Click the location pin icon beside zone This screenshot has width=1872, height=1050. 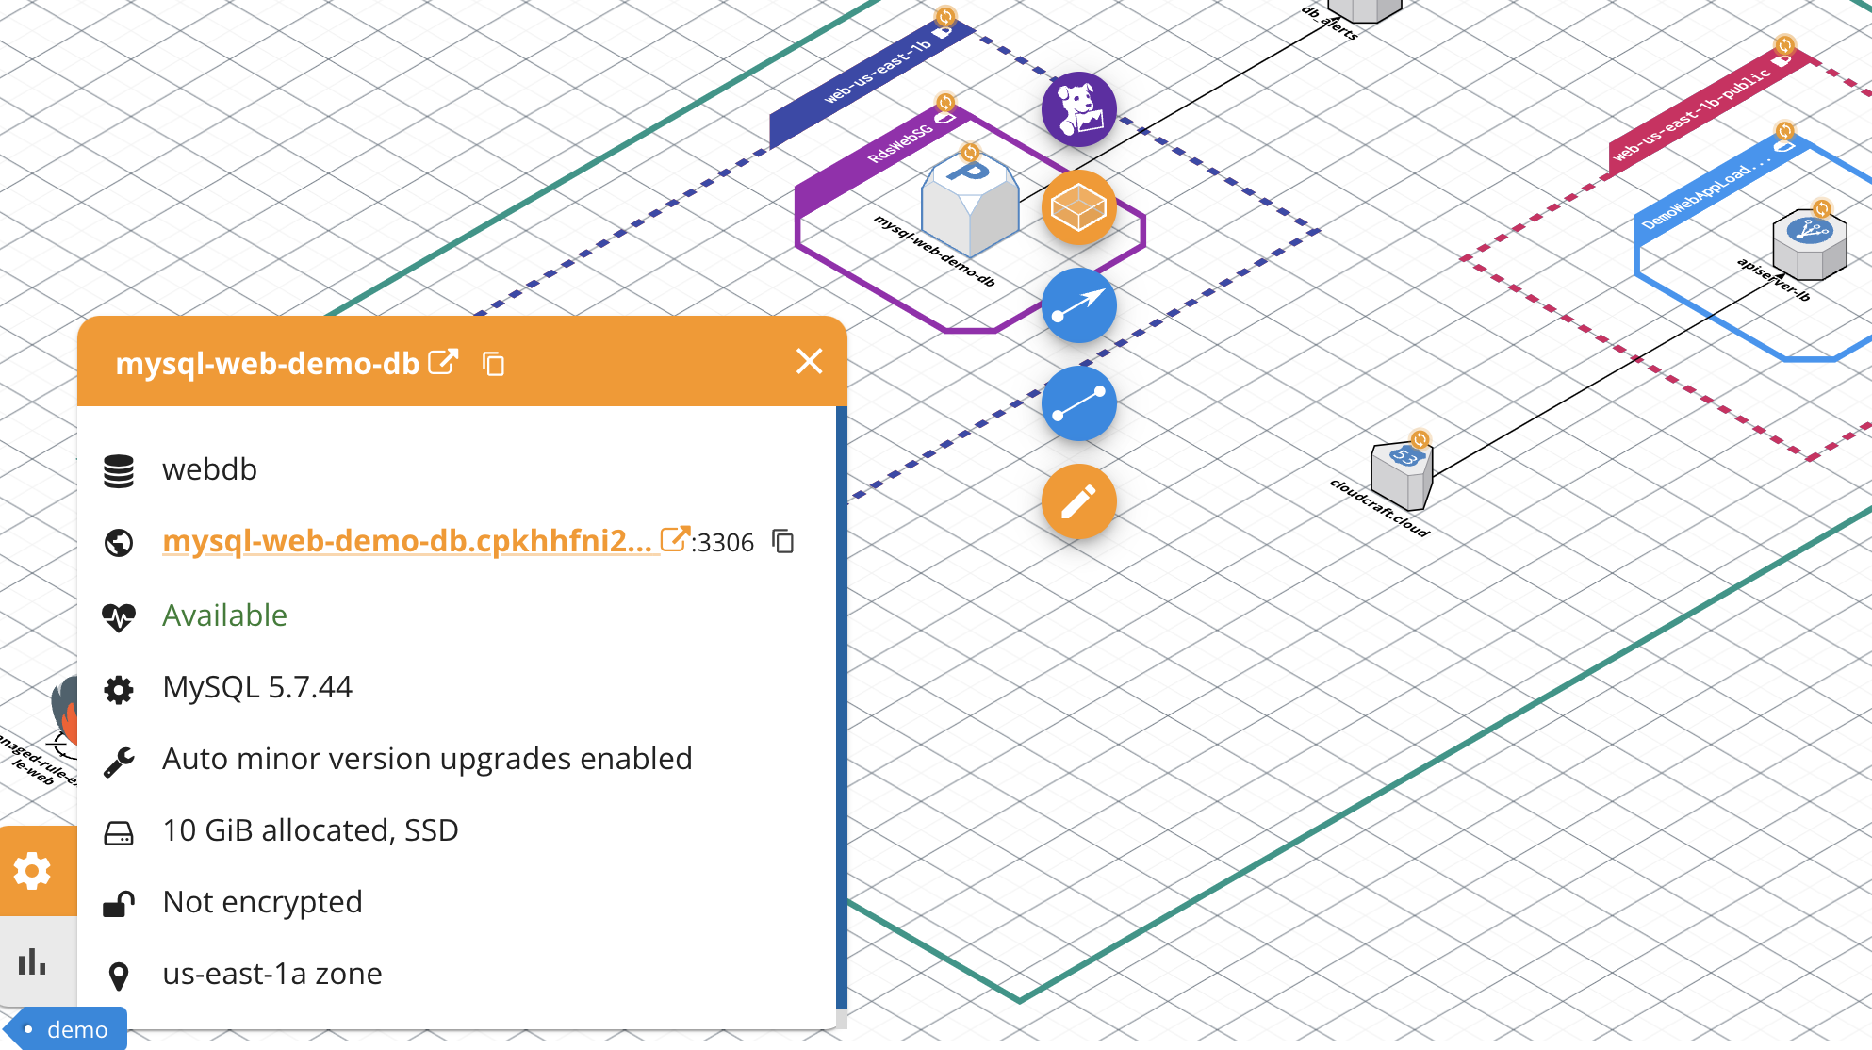[x=119, y=976]
